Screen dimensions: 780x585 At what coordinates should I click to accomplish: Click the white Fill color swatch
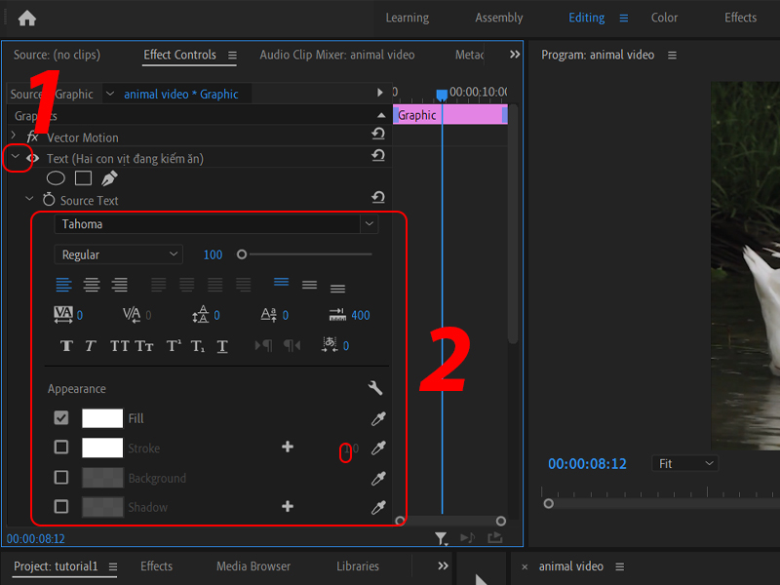[101, 416]
